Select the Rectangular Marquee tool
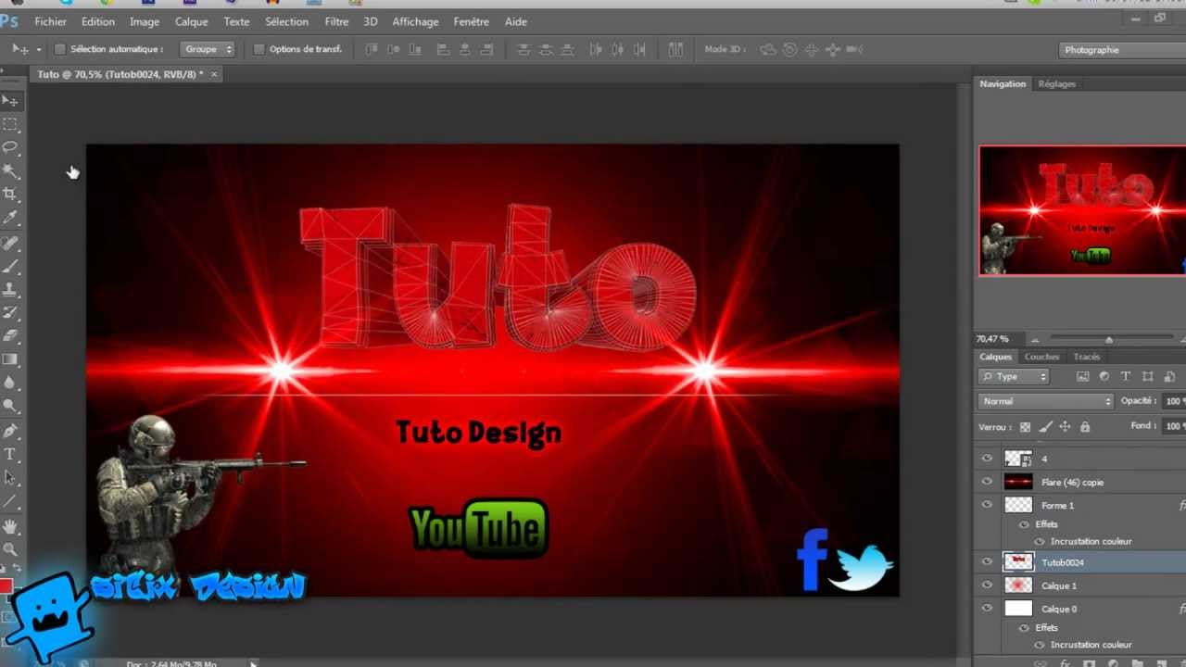The height and width of the screenshot is (667, 1186). coord(10,123)
